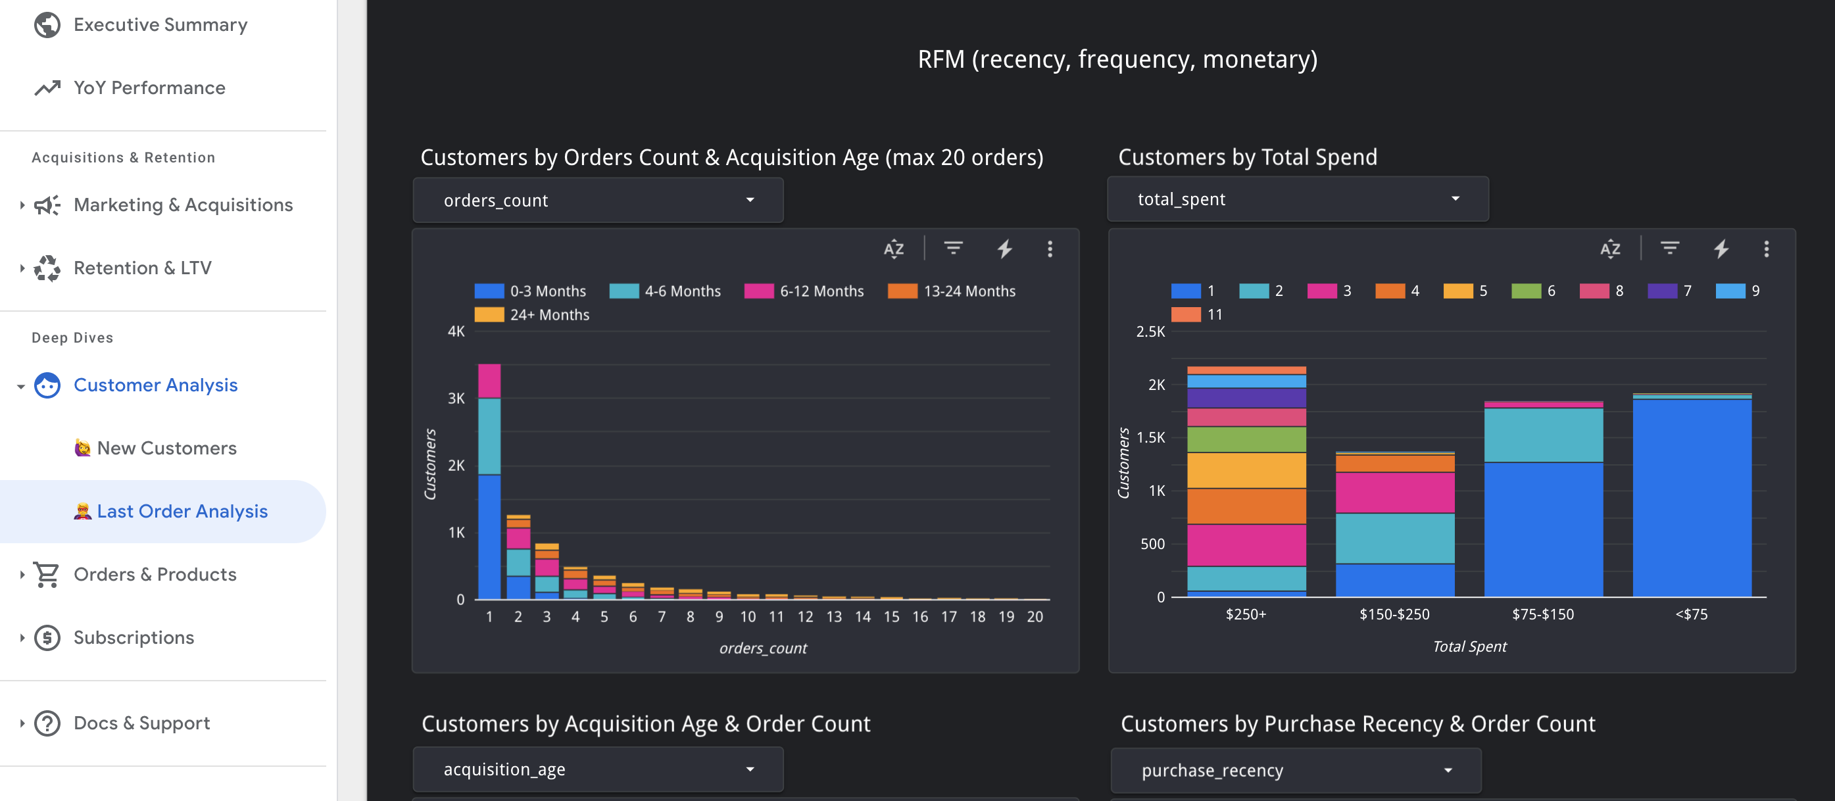Toggle legend item 11 on Total Spend chart
This screenshot has width=1835, height=801.
1197,315
